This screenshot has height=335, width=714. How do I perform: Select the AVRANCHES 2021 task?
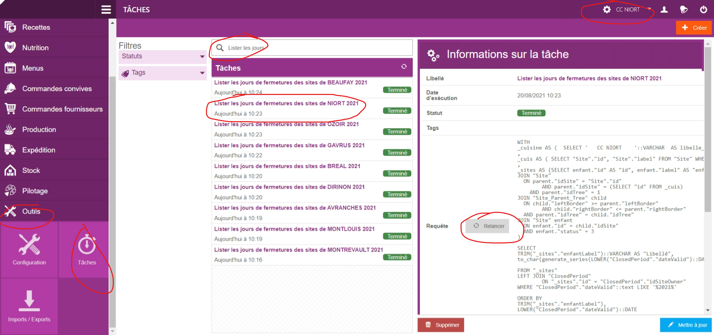312,213
